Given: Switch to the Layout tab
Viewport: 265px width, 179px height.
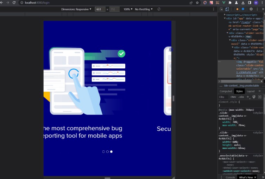Looking at the screenshot, I should (250, 91).
